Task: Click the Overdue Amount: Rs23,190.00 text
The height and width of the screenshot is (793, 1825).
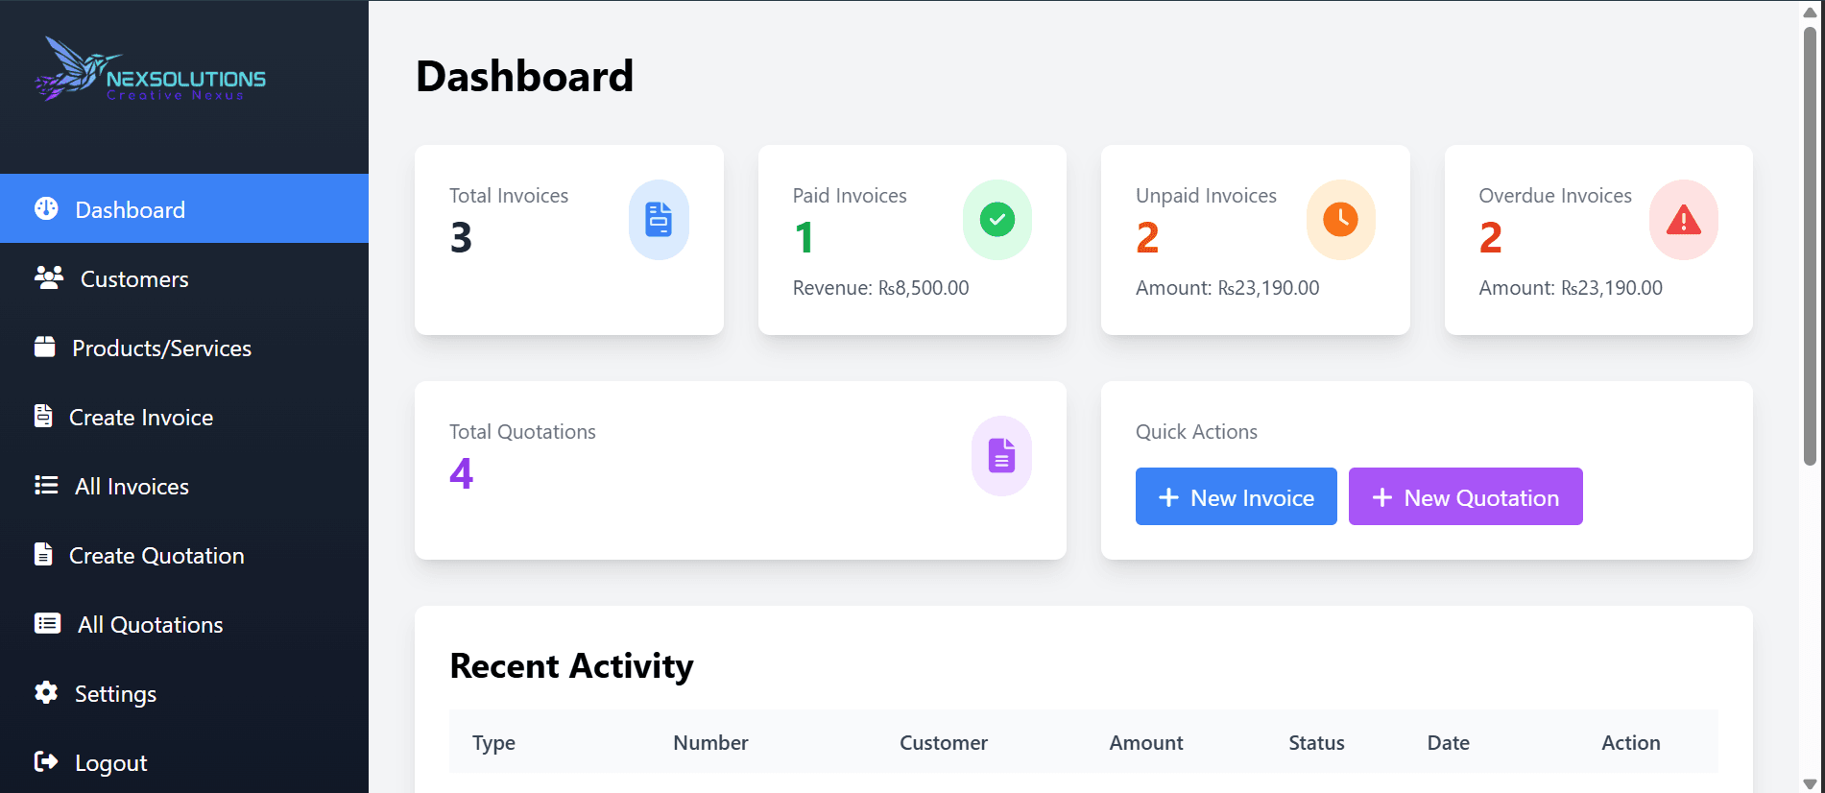Action: [1571, 288]
